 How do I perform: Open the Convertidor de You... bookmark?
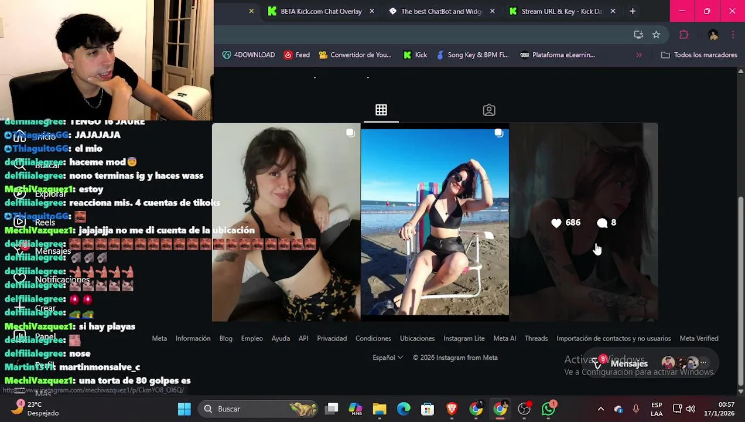pos(355,55)
